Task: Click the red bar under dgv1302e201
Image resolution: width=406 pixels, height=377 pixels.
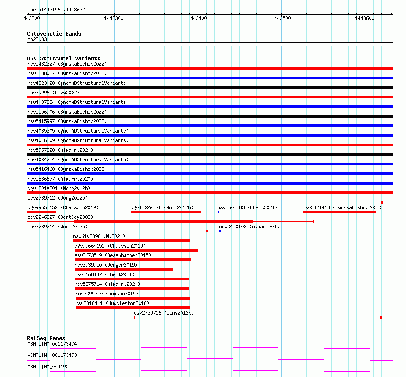Action: tap(166, 212)
